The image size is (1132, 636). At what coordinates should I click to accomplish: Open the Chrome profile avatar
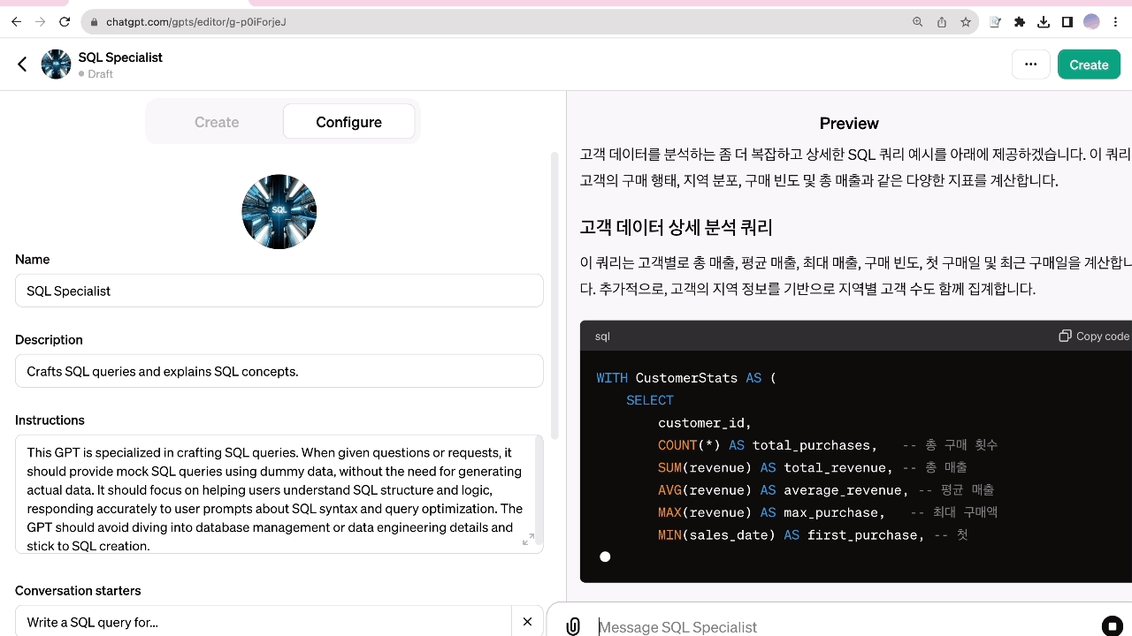tap(1091, 22)
